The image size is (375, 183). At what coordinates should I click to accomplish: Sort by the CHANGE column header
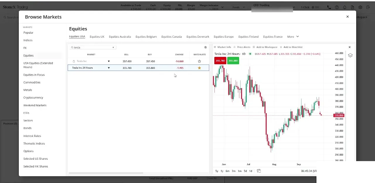[x=179, y=55]
